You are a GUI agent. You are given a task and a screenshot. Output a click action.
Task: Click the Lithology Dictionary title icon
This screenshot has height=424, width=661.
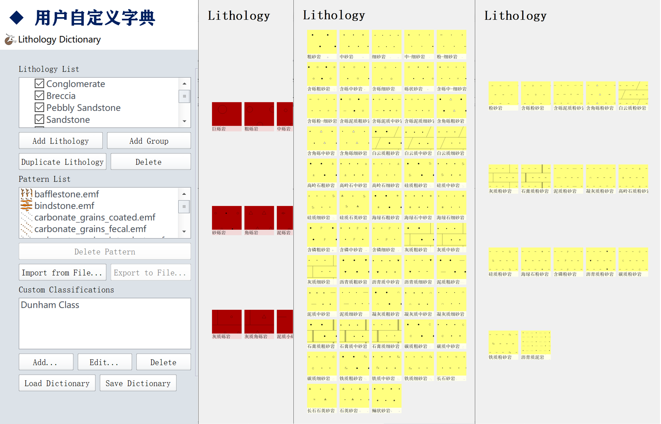[10, 39]
